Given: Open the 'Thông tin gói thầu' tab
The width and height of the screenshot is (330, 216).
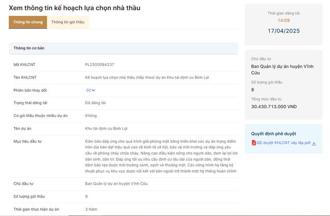Looking at the screenshot, I should [x=68, y=22].
